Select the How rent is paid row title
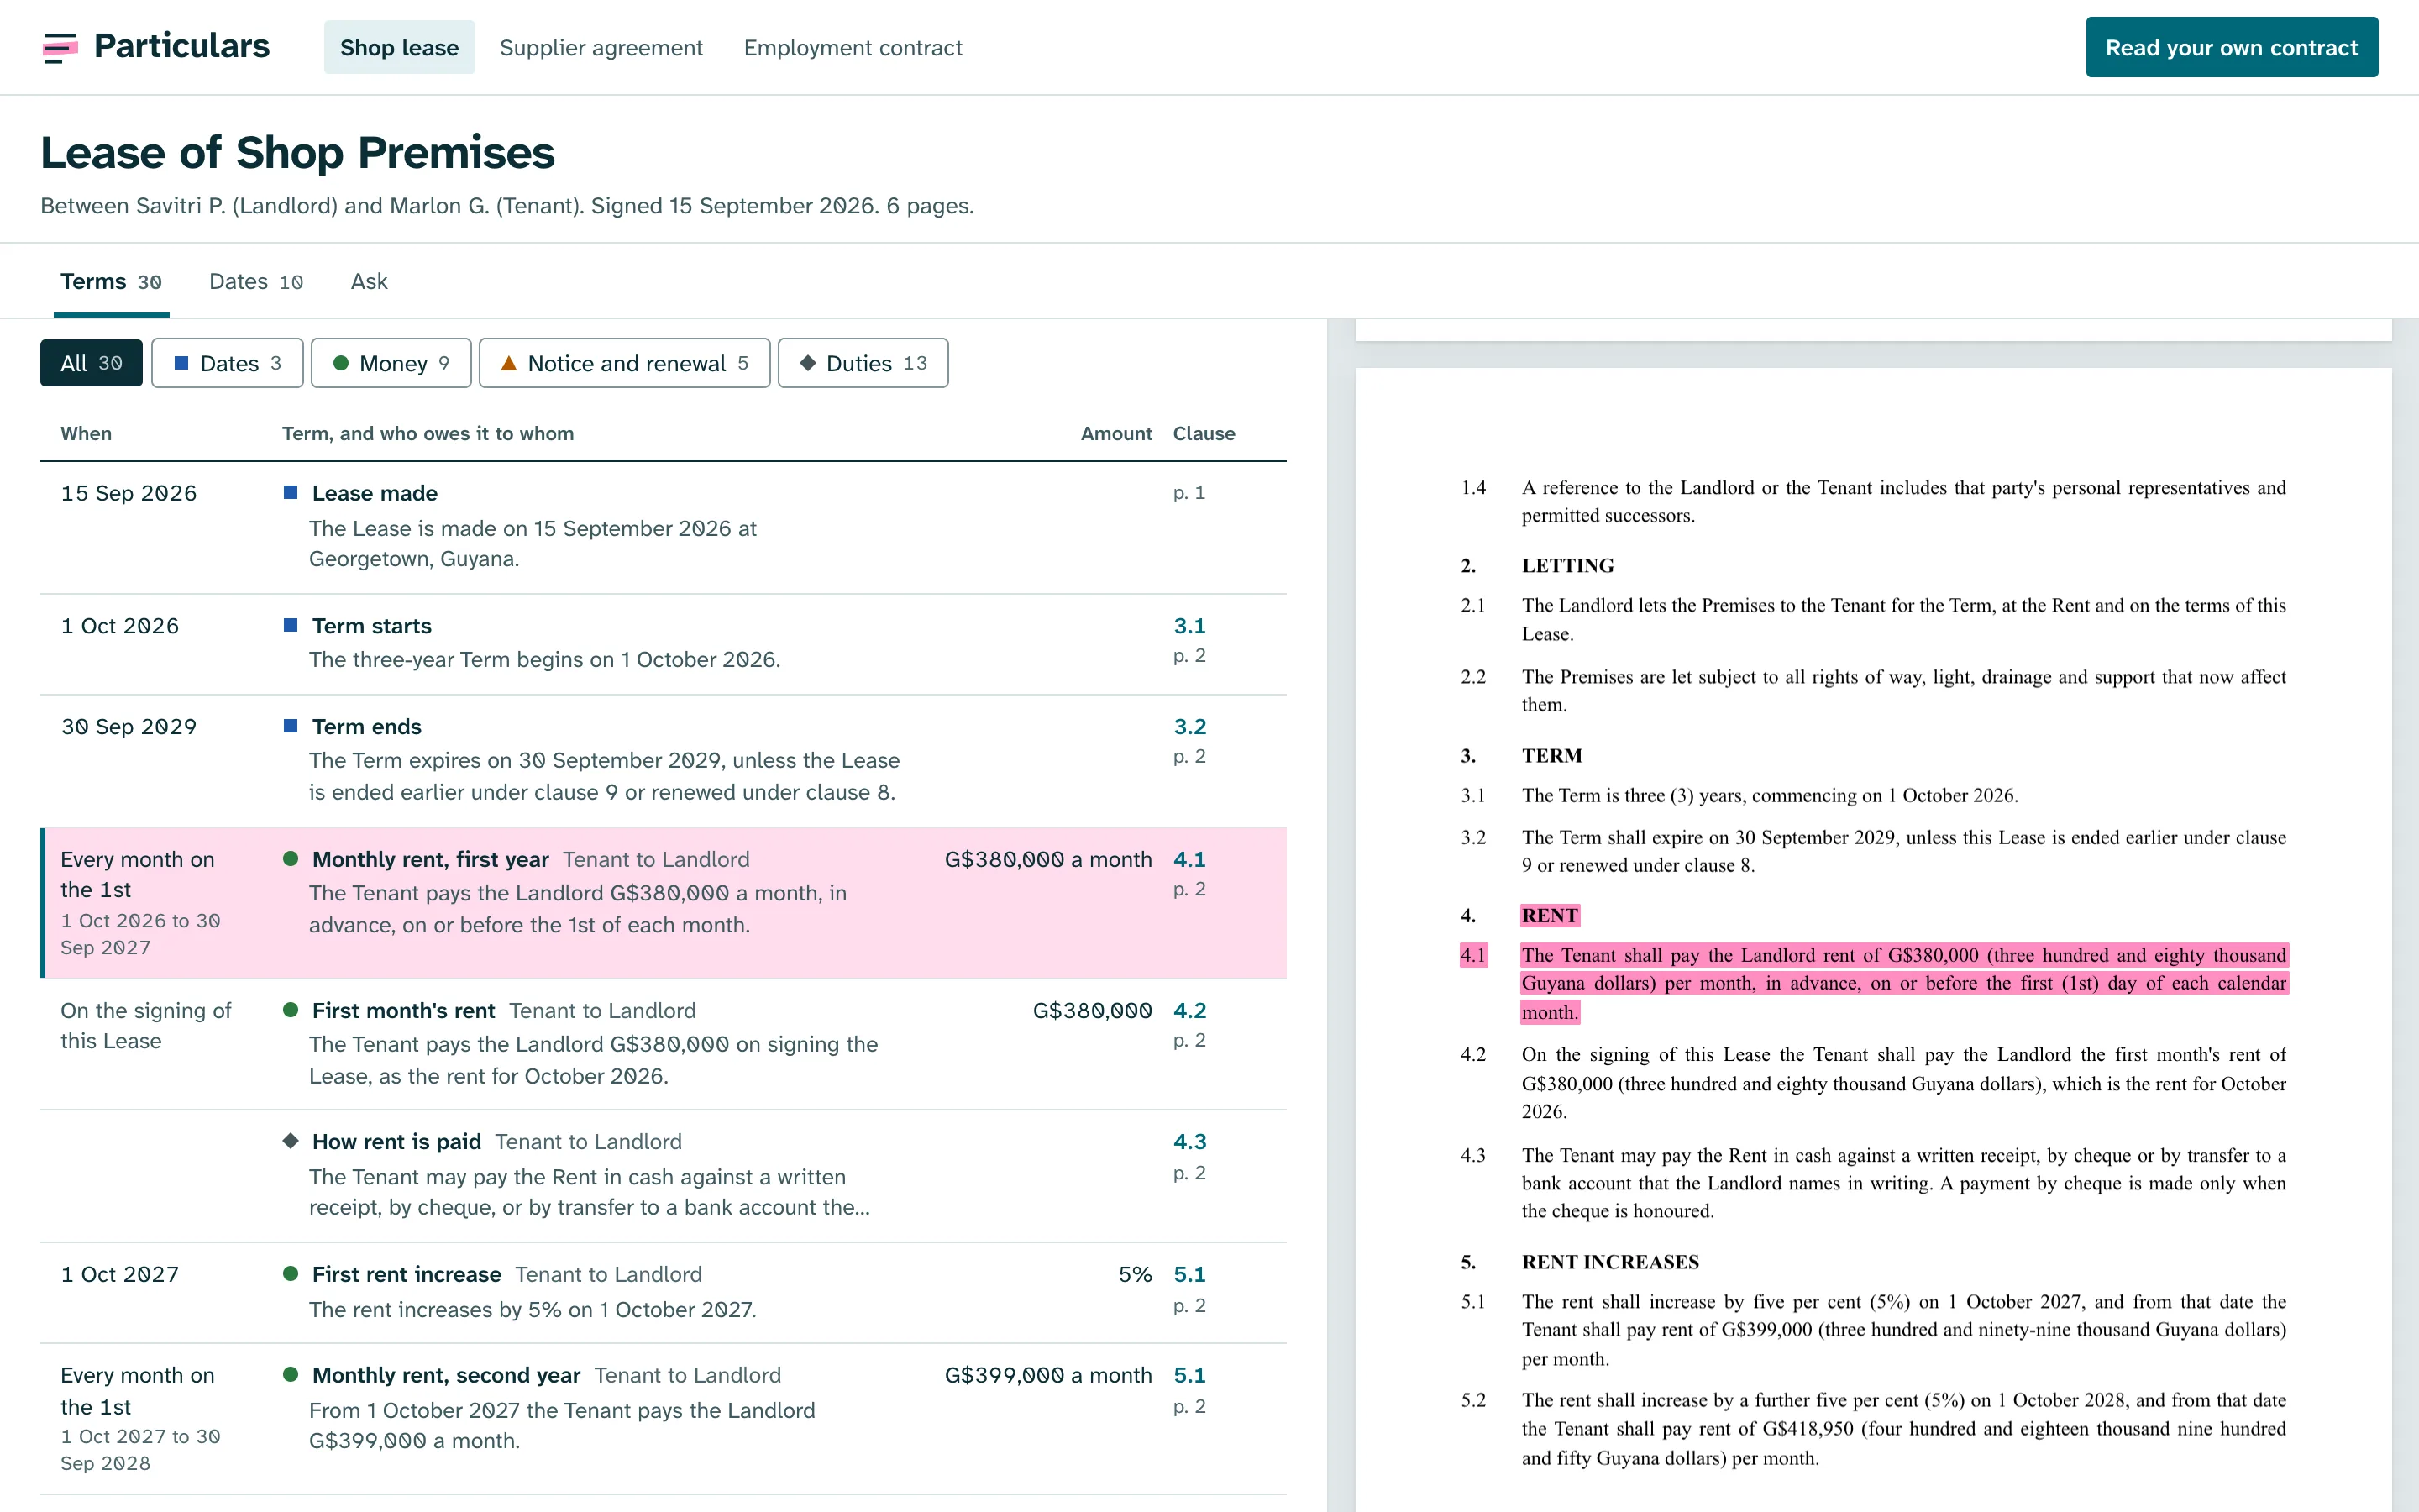The height and width of the screenshot is (1512, 2419). (x=396, y=1142)
